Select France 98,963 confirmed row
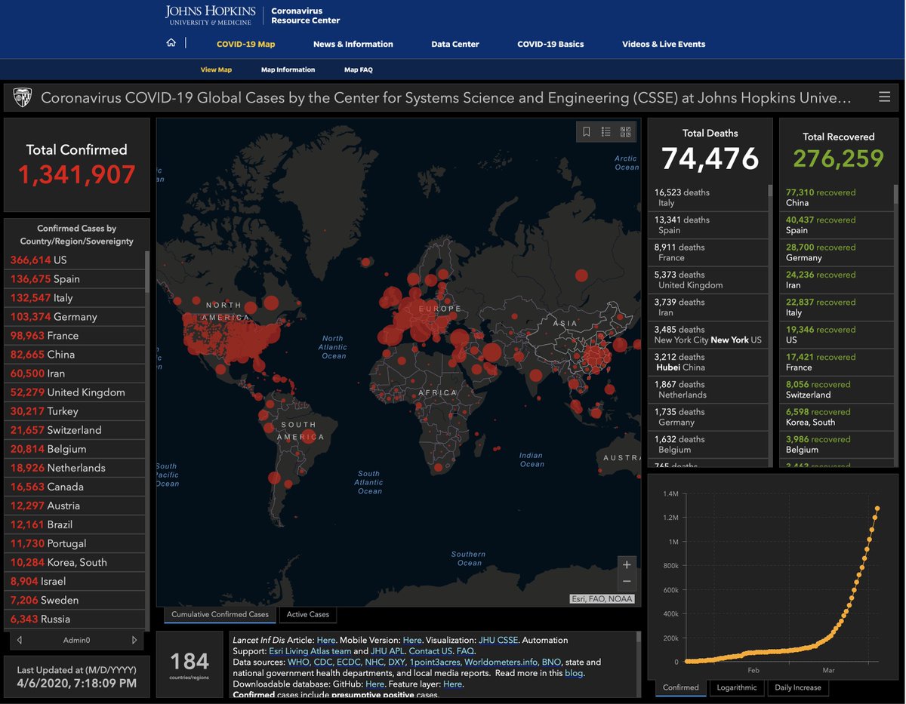Image resolution: width=906 pixels, height=704 pixels. point(75,335)
